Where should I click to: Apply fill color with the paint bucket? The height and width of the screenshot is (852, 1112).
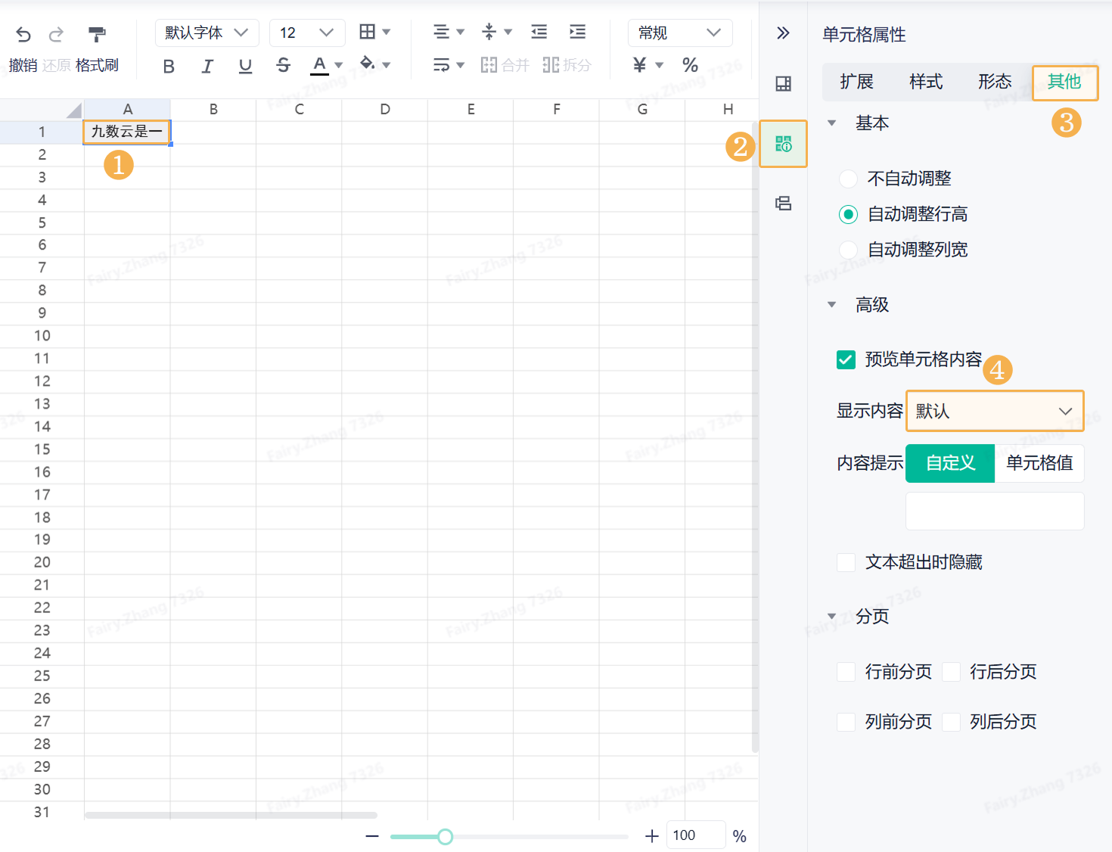click(x=368, y=64)
